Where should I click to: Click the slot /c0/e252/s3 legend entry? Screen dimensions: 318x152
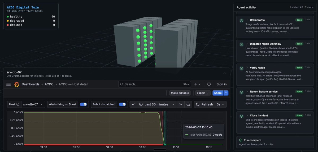point(201,135)
